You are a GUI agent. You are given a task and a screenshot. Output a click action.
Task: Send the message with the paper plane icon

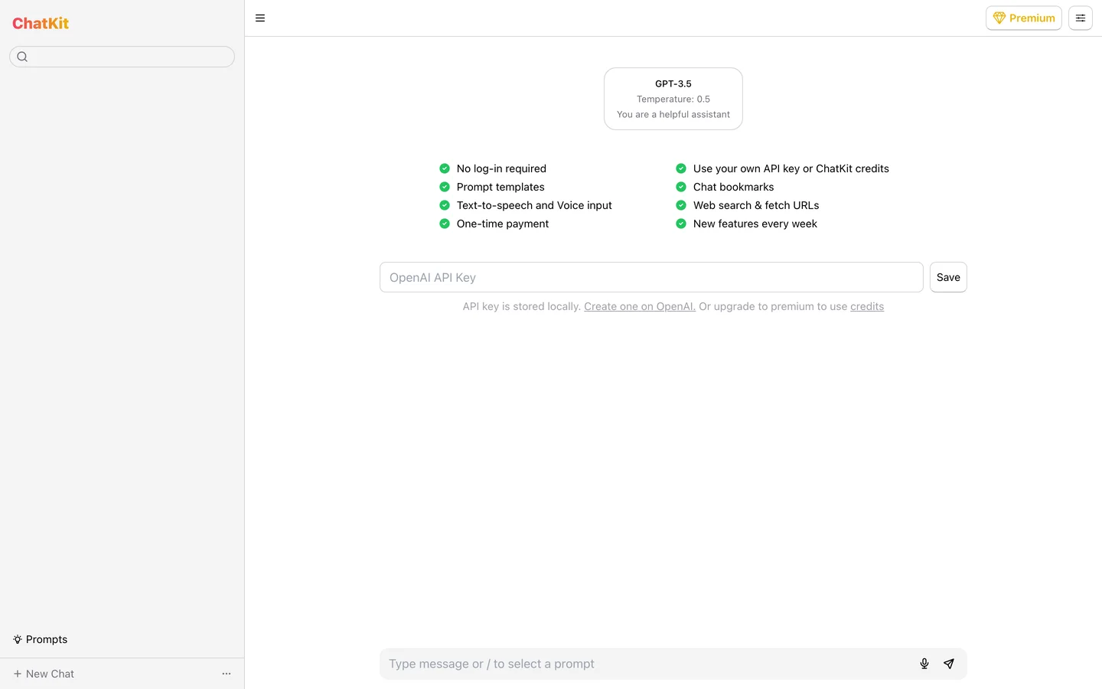tap(949, 664)
